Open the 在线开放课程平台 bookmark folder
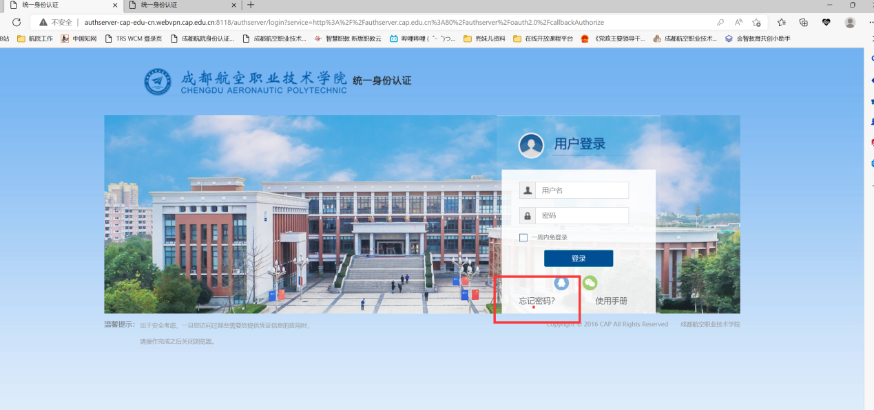The height and width of the screenshot is (410, 874). 543,39
